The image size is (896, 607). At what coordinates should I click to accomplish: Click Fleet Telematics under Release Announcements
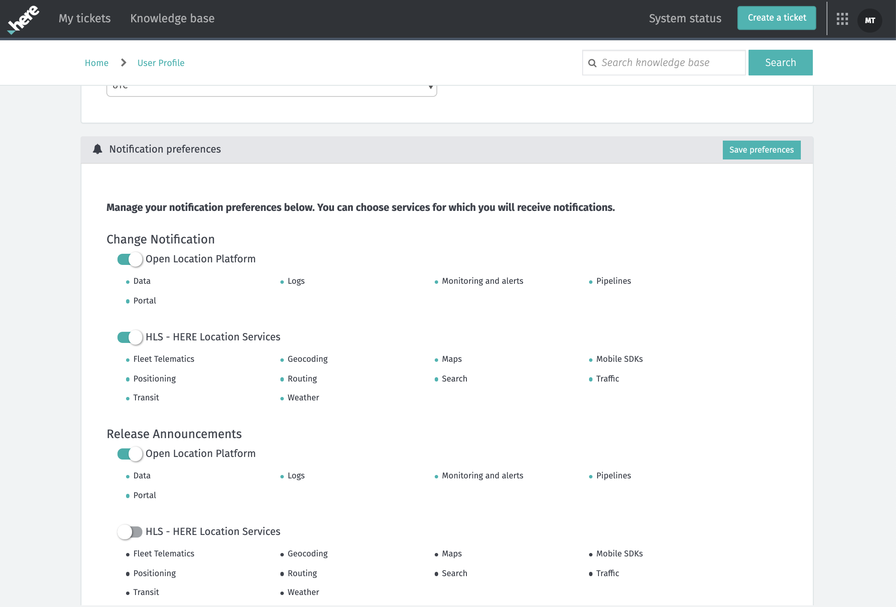163,554
